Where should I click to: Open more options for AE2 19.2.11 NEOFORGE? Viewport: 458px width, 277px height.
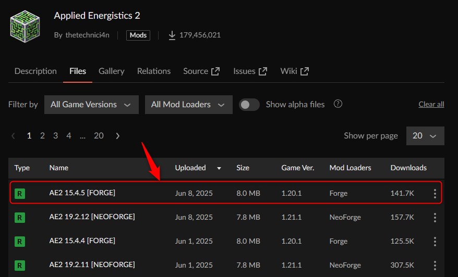coord(435,265)
